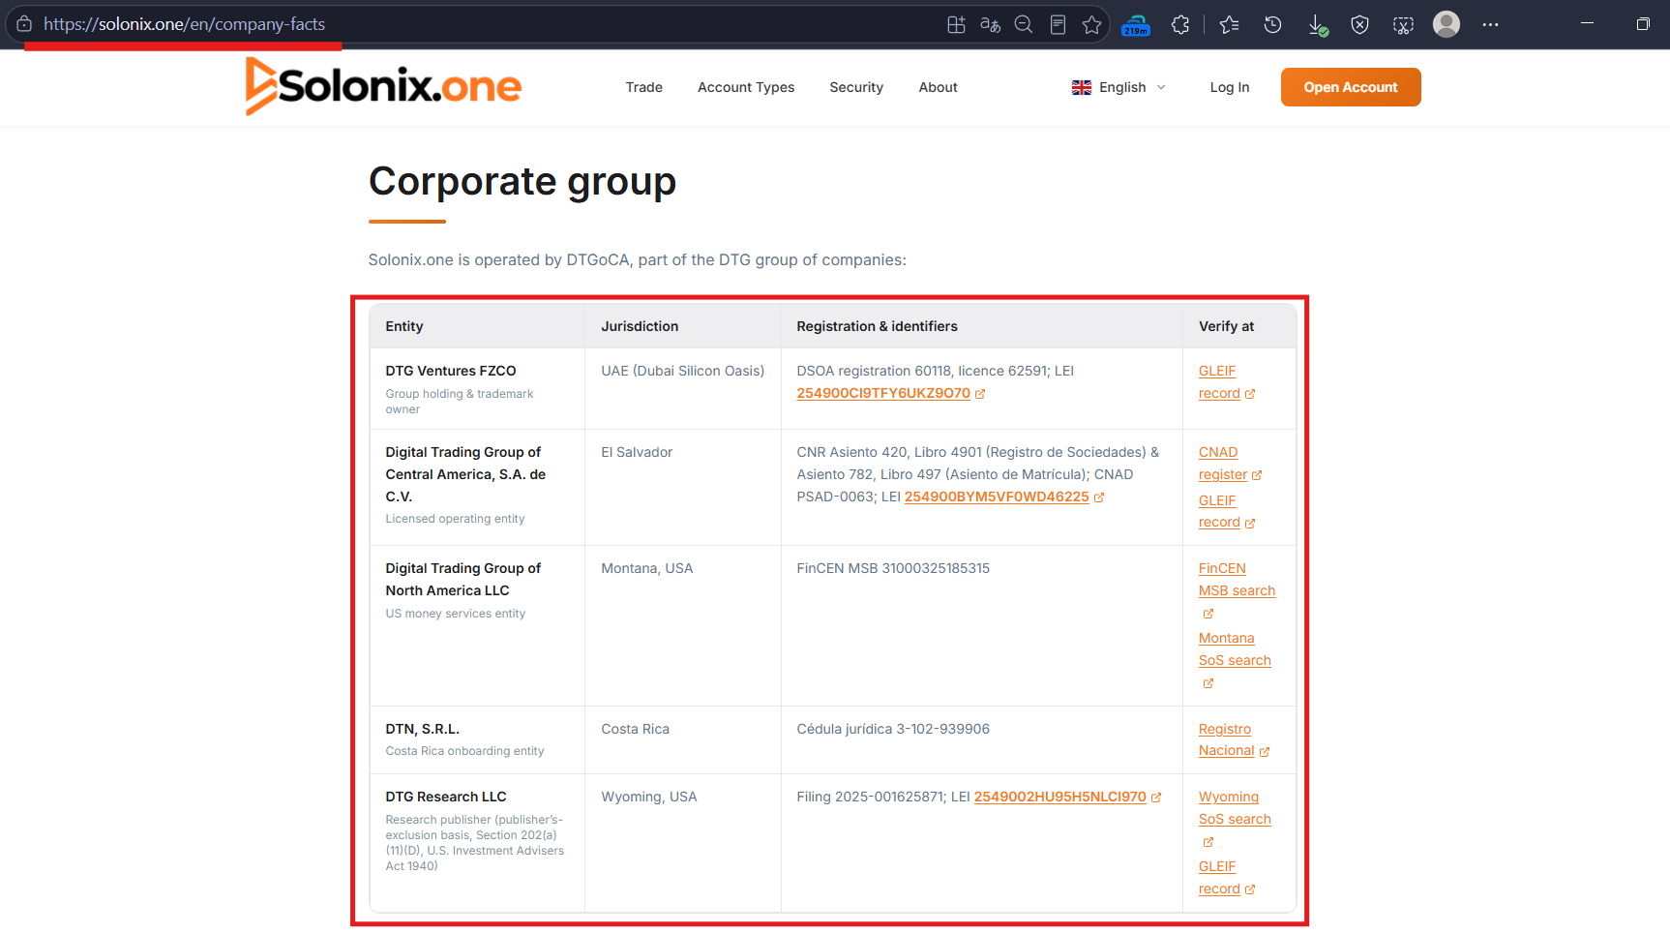The image size is (1670, 934).
Task: Open LEI link 254900BYM5VF0WD46225
Action: tap(997, 497)
